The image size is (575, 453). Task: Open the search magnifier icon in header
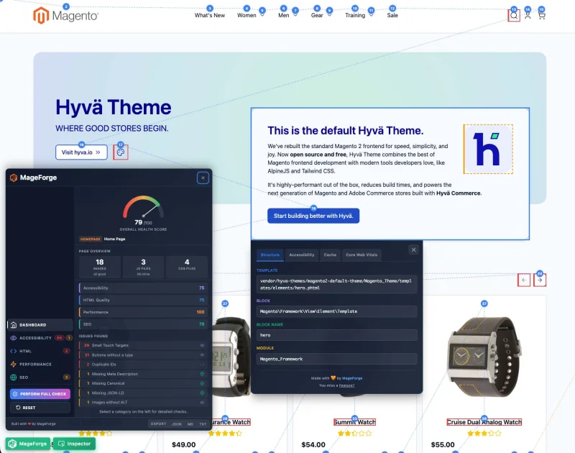point(514,15)
